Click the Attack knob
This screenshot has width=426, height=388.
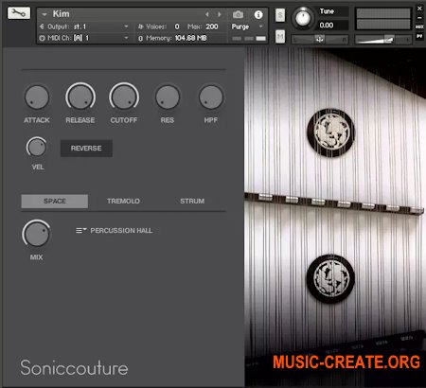(x=37, y=97)
